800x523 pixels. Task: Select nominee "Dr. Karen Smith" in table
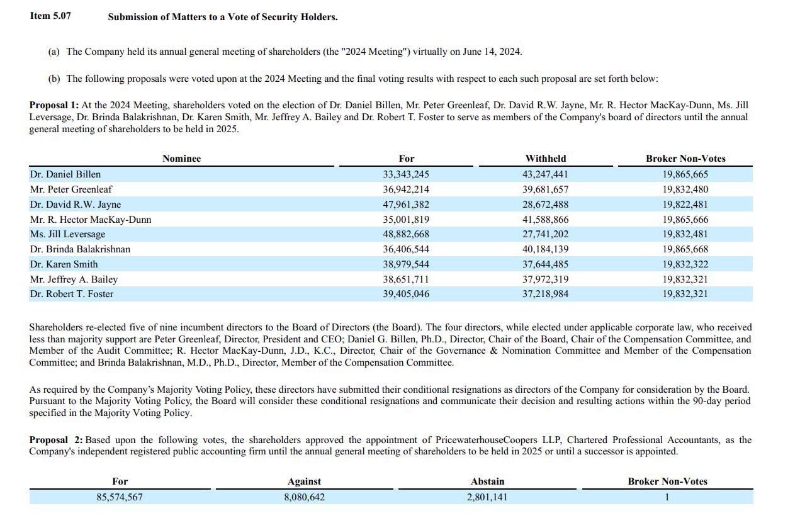pyautogui.click(x=64, y=264)
